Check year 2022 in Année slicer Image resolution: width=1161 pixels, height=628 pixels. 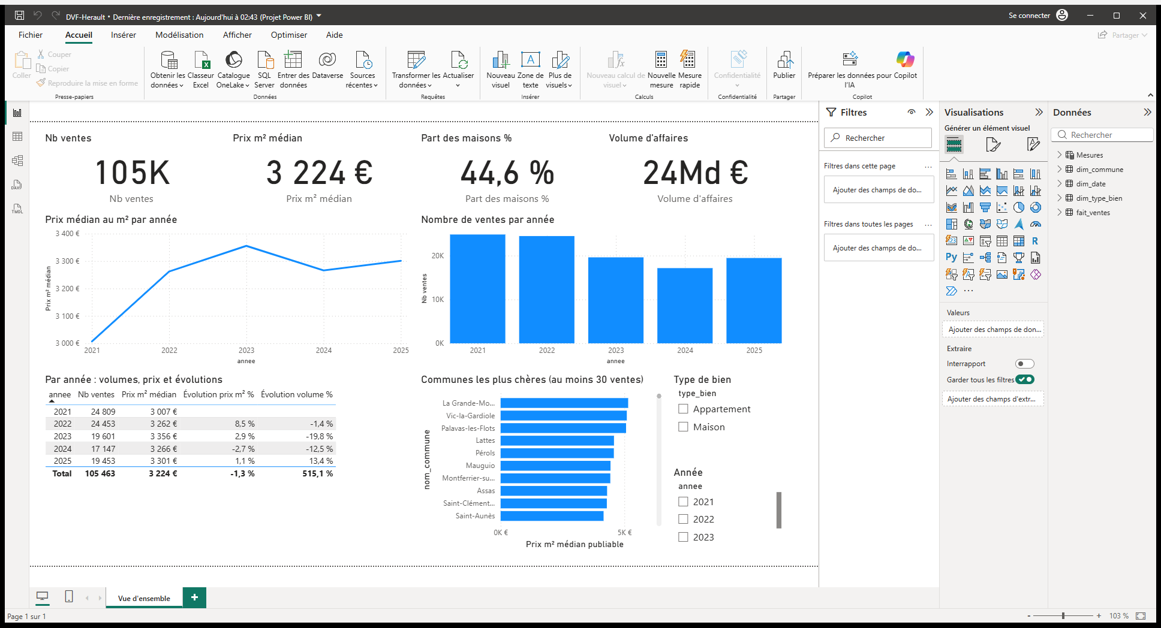[x=683, y=519]
